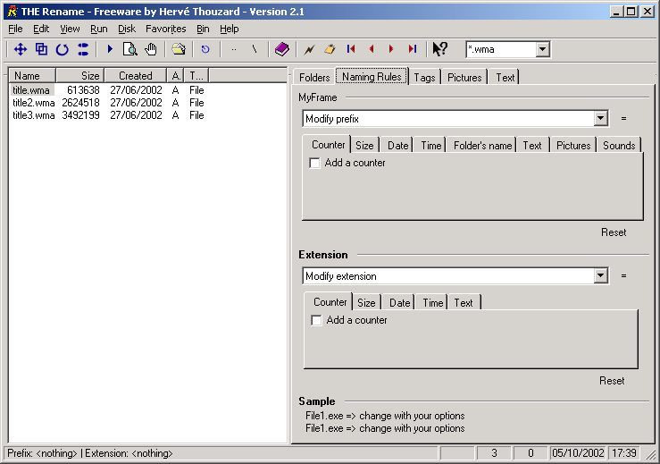Select the Folder's name tab

click(x=482, y=146)
